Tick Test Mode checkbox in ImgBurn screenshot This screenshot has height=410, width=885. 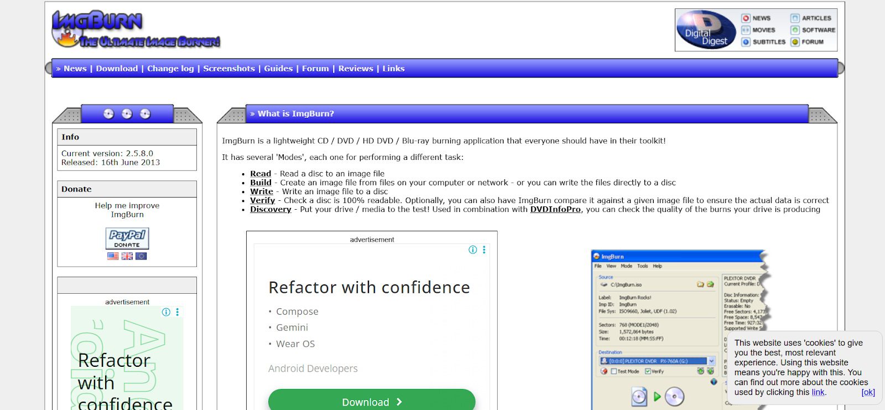tap(614, 371)
